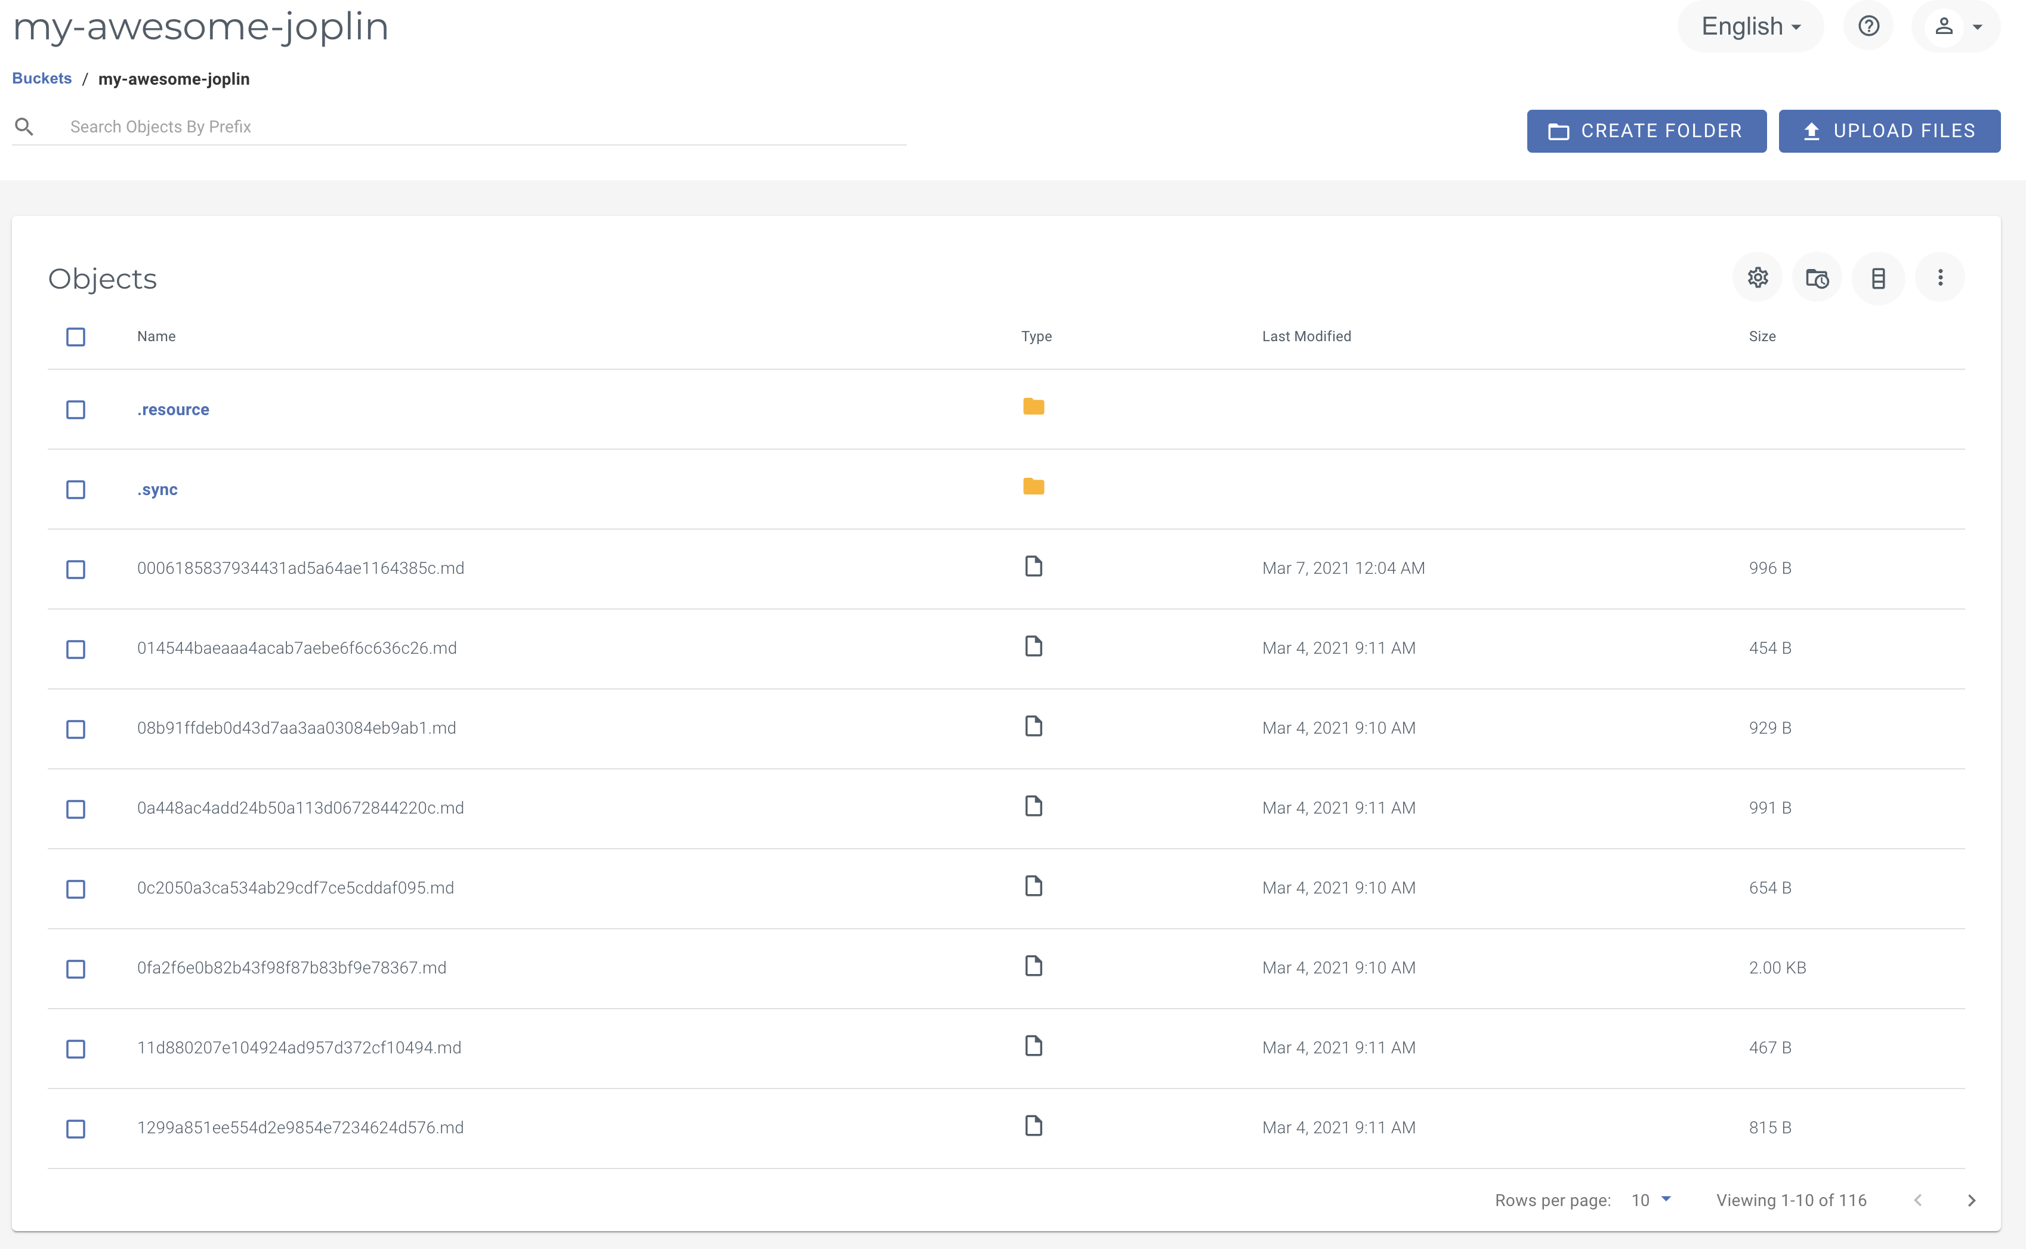This screenshot has height=1249, width=2026.
Task: Click the Size column header
Action: (x=1762, y=336)
